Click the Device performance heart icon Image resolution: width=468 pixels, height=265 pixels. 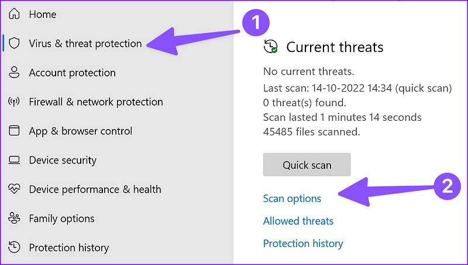[15, 189]
